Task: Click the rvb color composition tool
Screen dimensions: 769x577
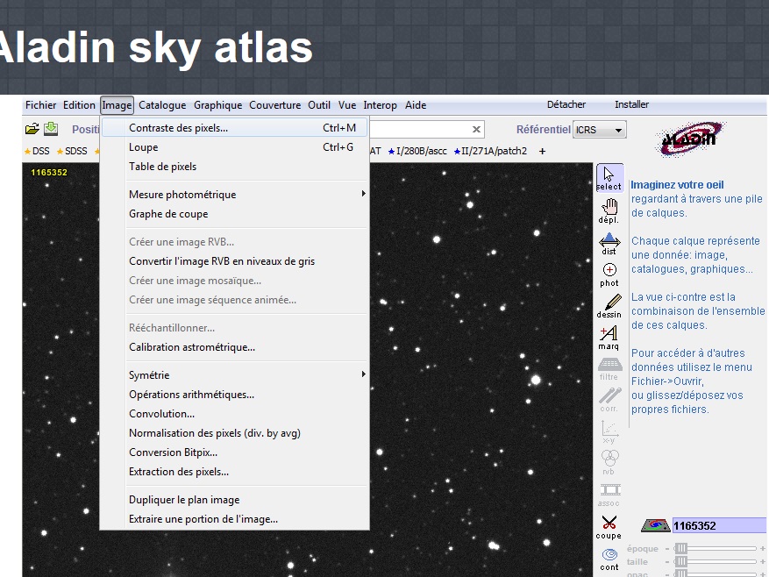Action: pos(609,463)
